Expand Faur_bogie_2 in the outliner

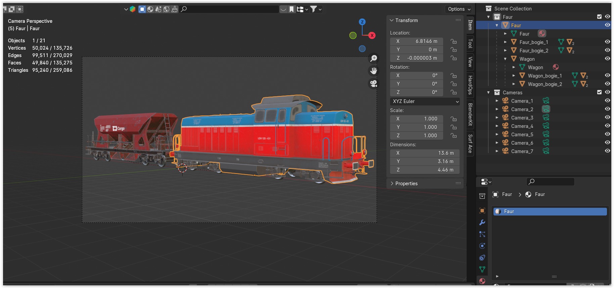click(x=505, y=50)
